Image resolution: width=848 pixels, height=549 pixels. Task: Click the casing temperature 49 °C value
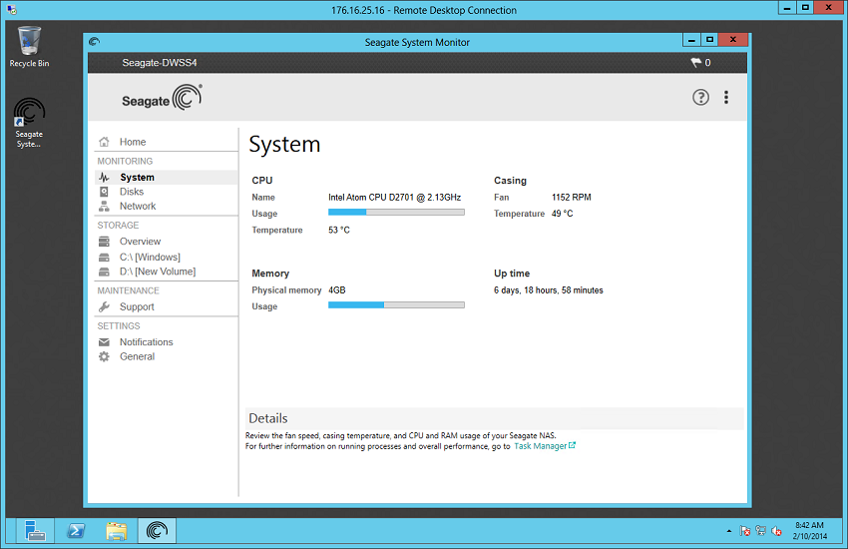562,214
